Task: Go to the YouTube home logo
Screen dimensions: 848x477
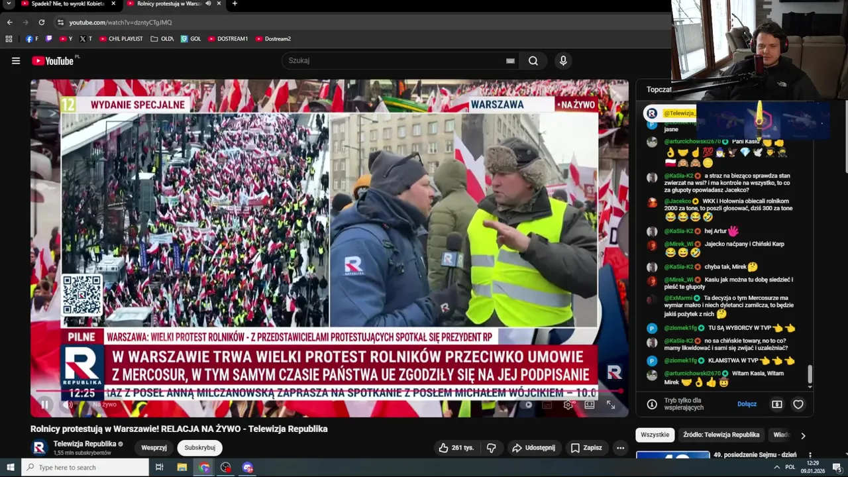Action: tap(53, 61)
